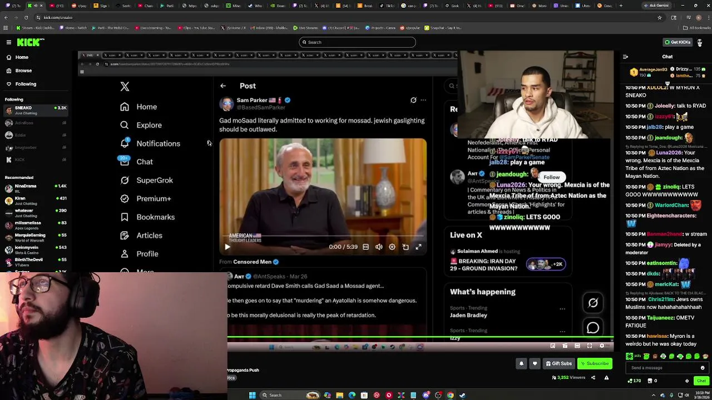The width and height of the screenshot is (712, 400).
Task: Open the post's three-dot more menu
Action: pos(423,100)
